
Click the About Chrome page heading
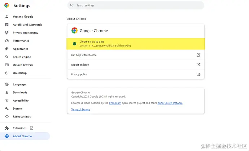[x=77, y=19]
